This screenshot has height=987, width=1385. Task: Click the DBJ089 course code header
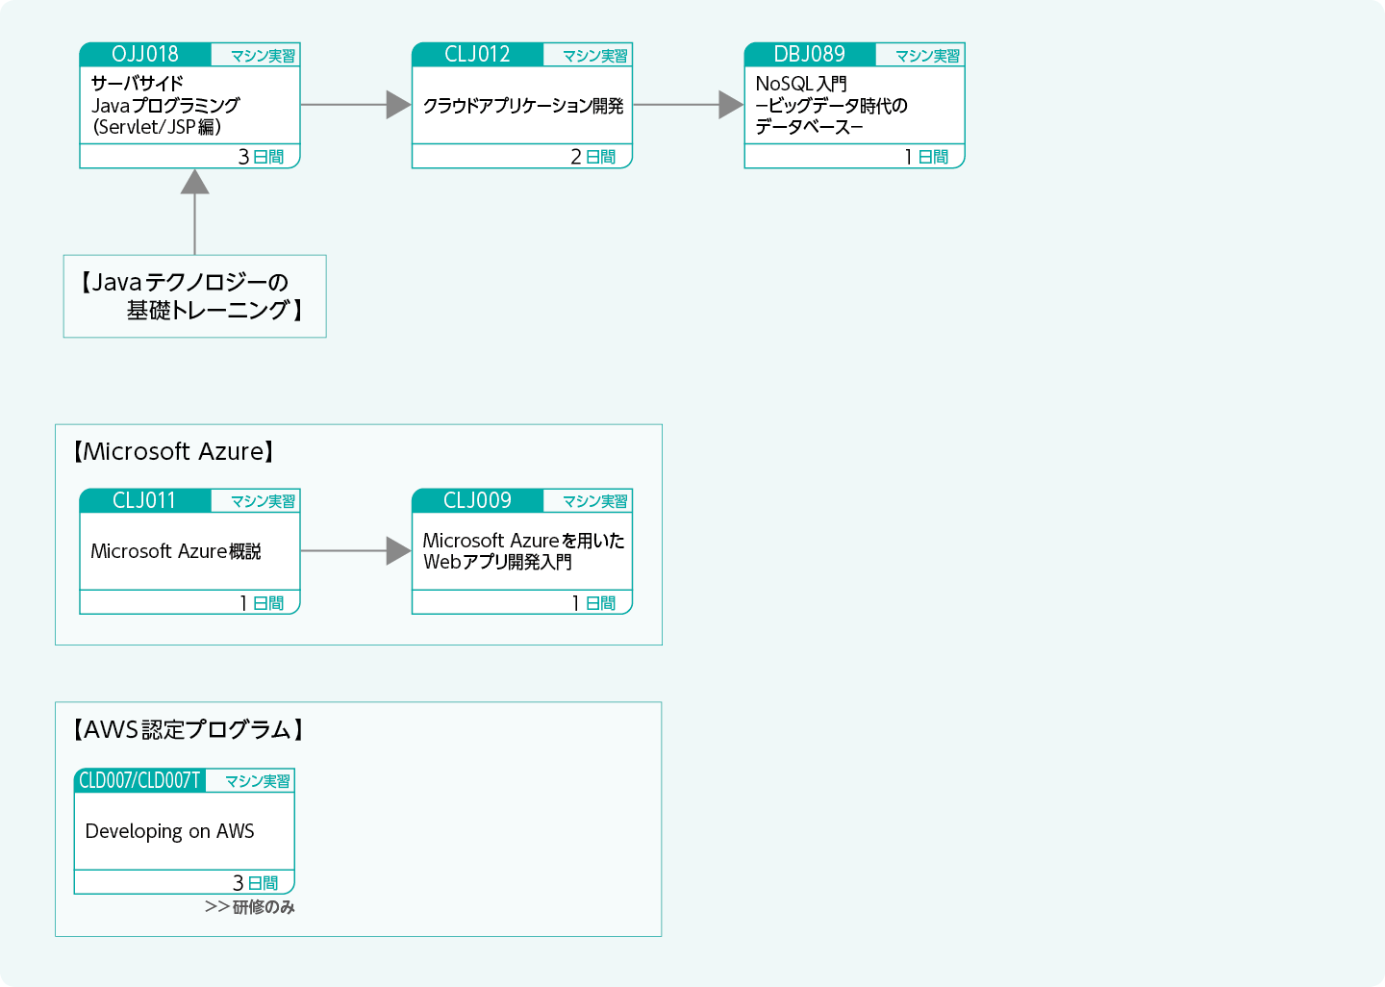click(810, 54)
